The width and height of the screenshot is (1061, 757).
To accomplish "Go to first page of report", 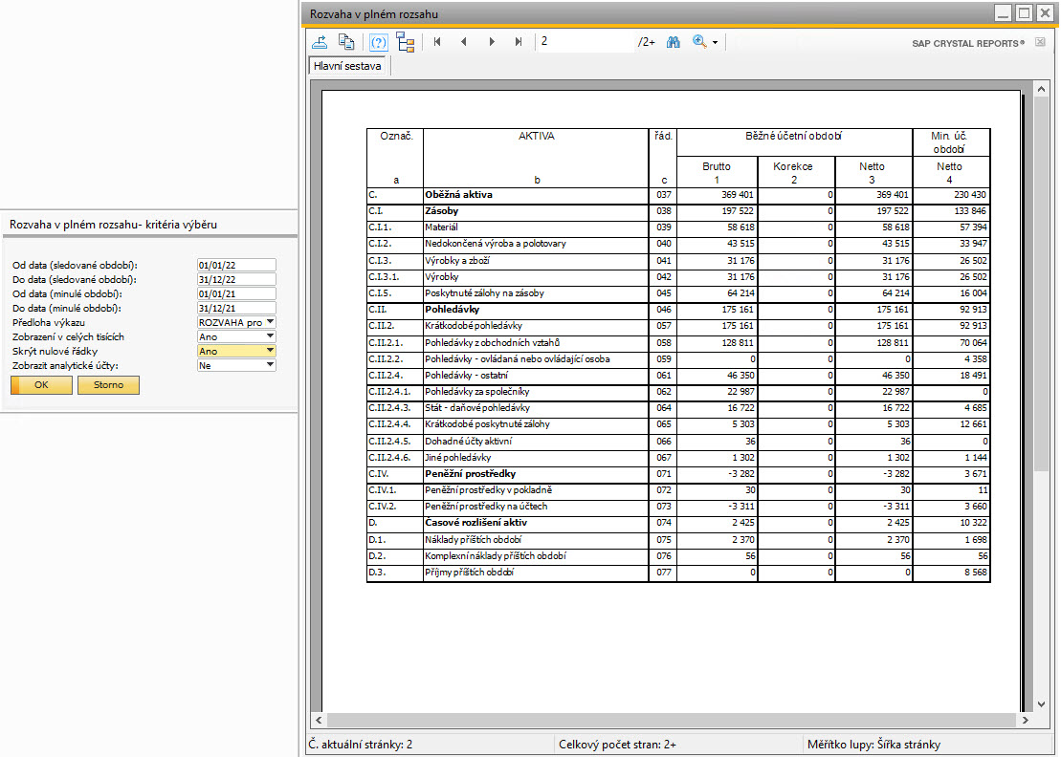I will pos(437,42).
